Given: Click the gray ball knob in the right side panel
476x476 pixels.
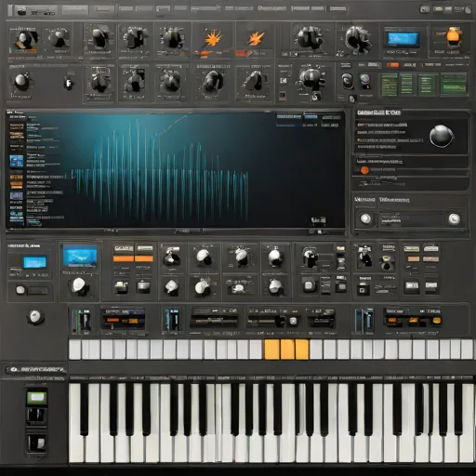Looking at the screenshot, I should click(x=442, y=136).
